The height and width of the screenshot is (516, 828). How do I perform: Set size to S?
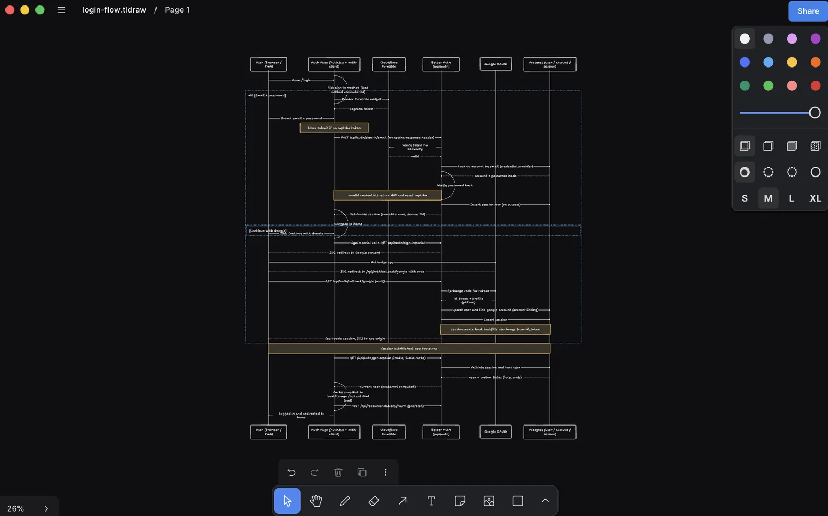tap(745, 198)
